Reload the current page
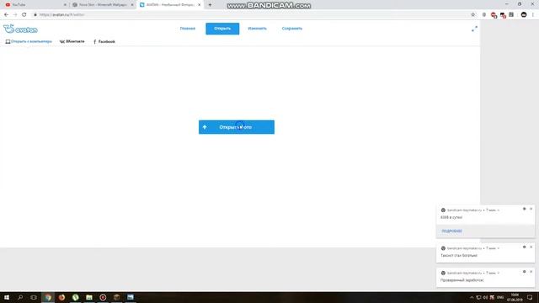Viewport: 539px width, 303px height. 24,15
